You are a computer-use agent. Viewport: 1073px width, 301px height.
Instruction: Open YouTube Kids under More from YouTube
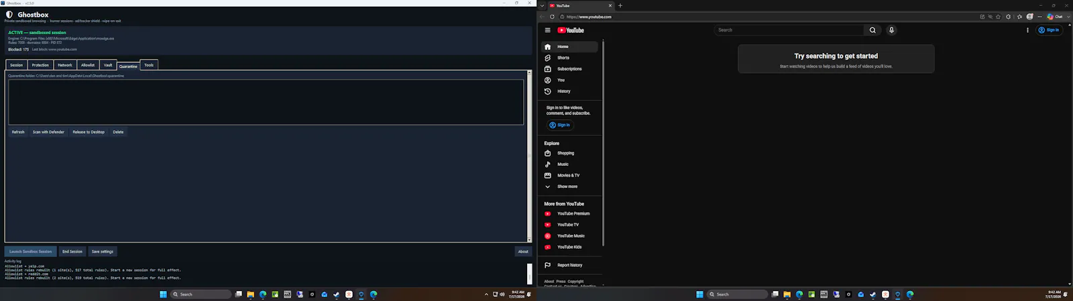(x=569, y=247)
